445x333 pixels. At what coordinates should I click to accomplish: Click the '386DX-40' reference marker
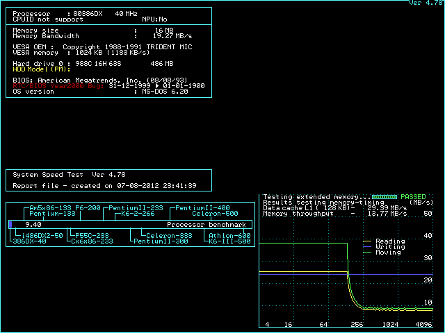pos(29,241)
